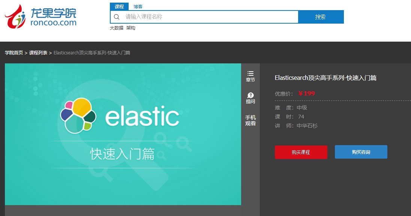
Task: Click the 大数据 hot keyword link
Action: [x=116, y=28]
